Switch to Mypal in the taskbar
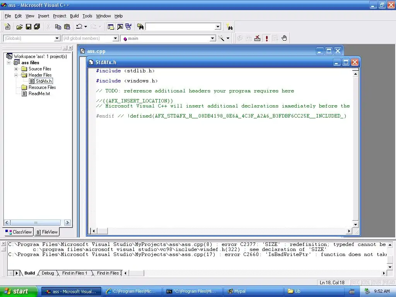 [x=253, y=291]
